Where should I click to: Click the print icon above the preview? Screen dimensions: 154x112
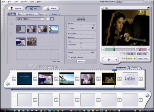tap(103, 8)
